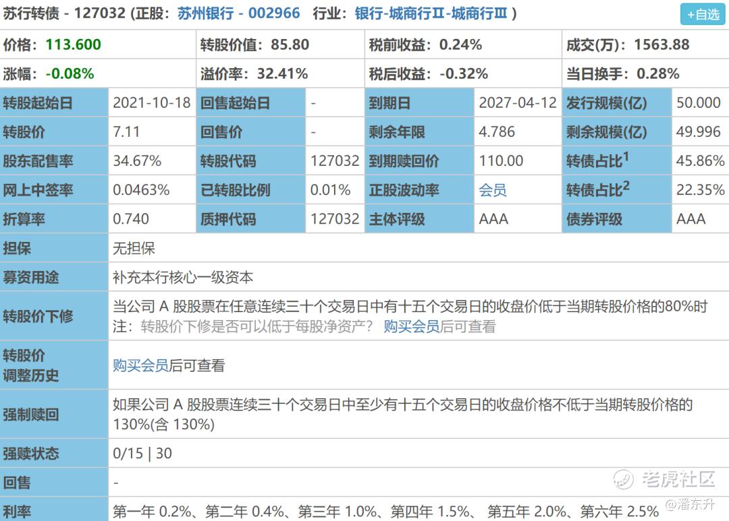Select the 涨幅 value -0.08%
729x521 pixels.
tap(70, 73)
